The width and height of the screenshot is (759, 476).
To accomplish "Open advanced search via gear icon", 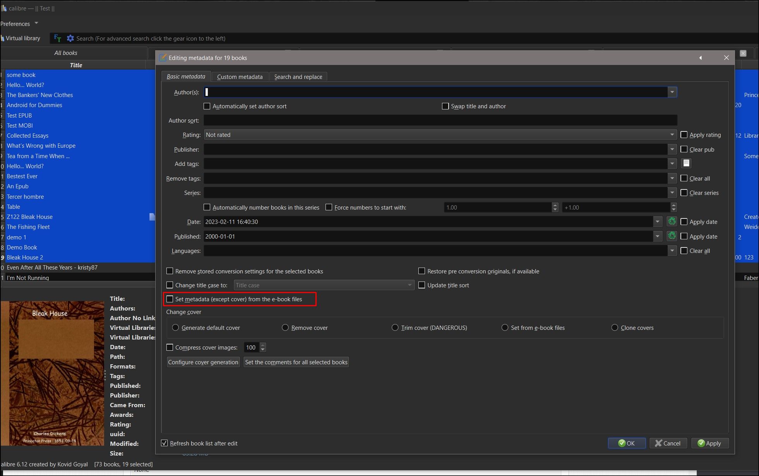I will [70, 38].
